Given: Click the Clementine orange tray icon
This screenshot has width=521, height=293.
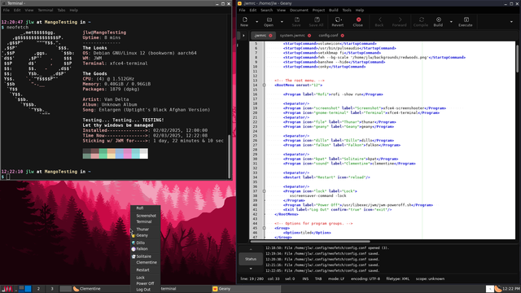Looking at the screenshot, I should click(498, 289).
